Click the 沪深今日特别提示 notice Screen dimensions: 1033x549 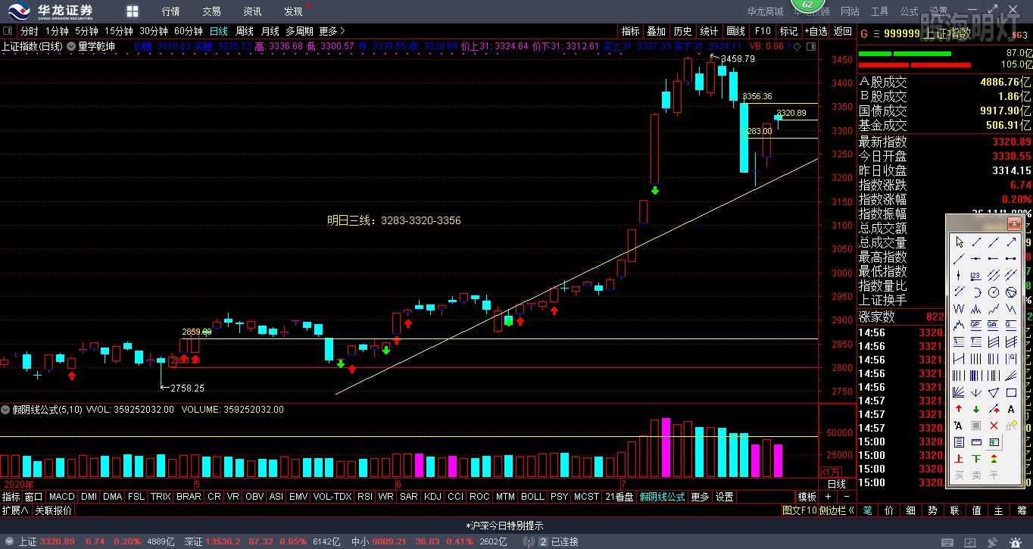[504, 525]
